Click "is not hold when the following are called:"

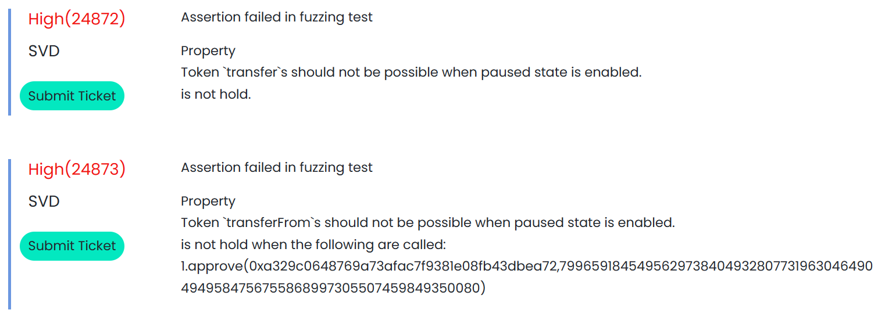(313, 244)
